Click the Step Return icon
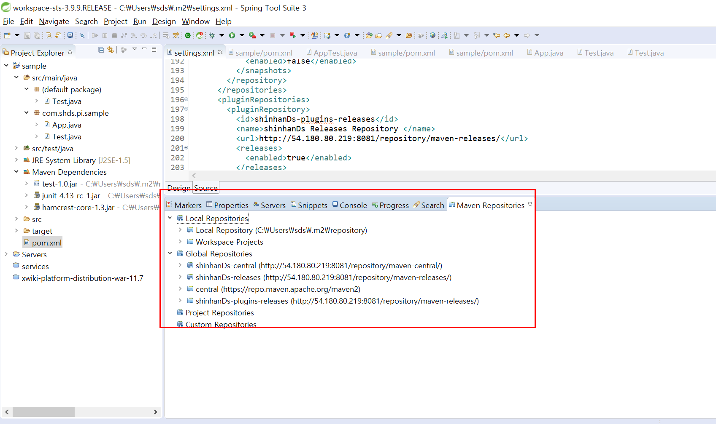716x424 pixels. pos(154,35)
